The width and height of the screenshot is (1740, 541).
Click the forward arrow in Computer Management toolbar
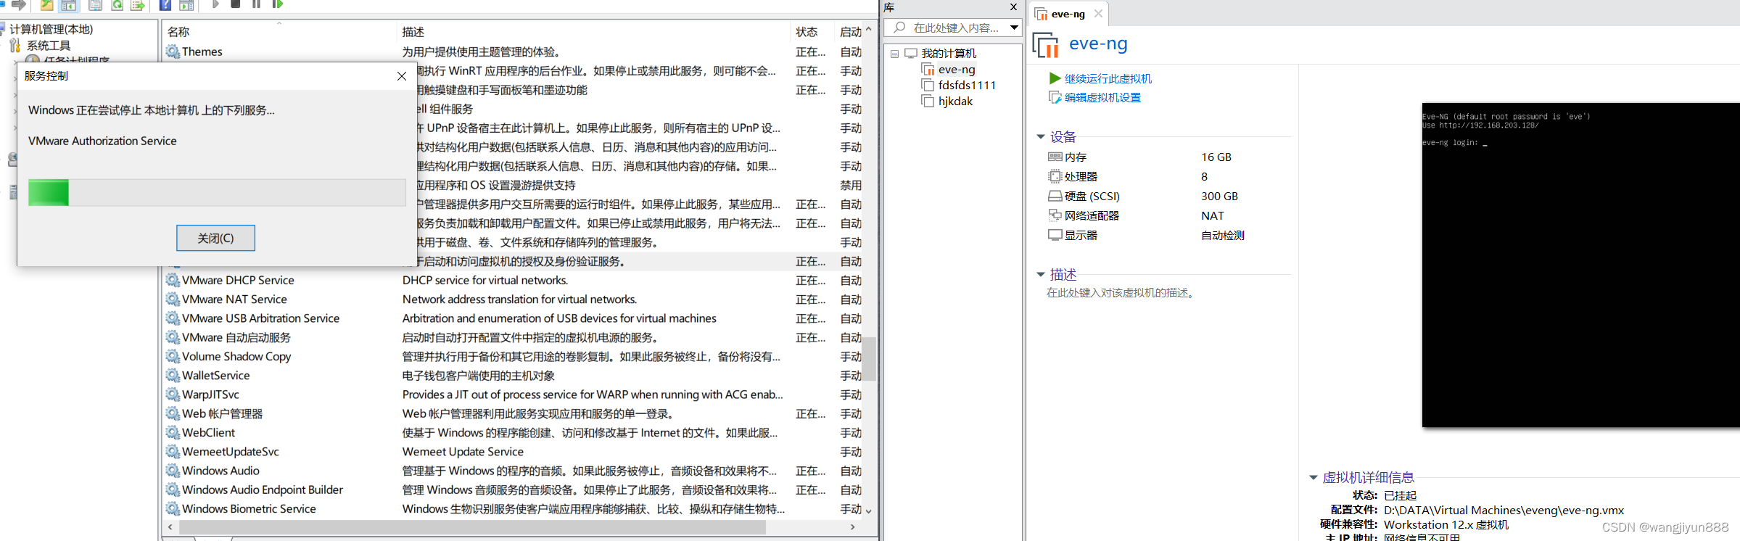point(19,4)
